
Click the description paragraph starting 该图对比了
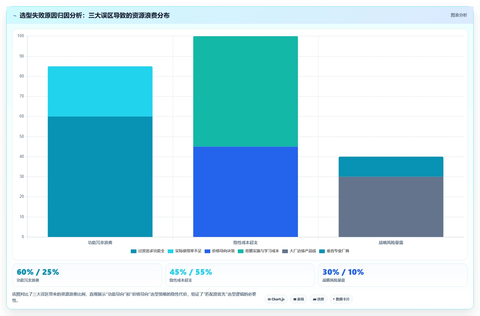pyautogui.click(x=134, y=297)
